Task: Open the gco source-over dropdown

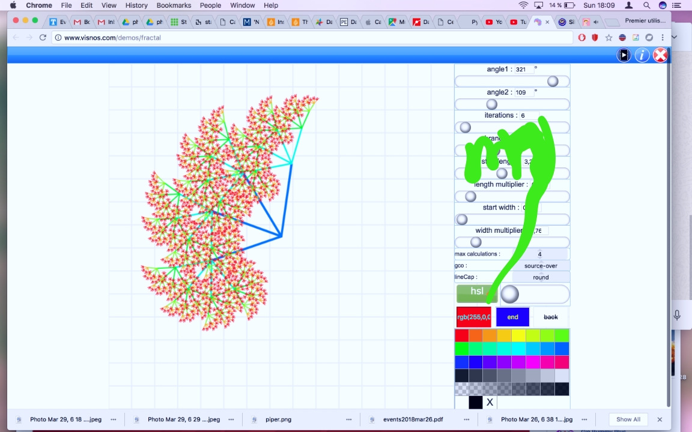Action: click(x=541, y=266)
